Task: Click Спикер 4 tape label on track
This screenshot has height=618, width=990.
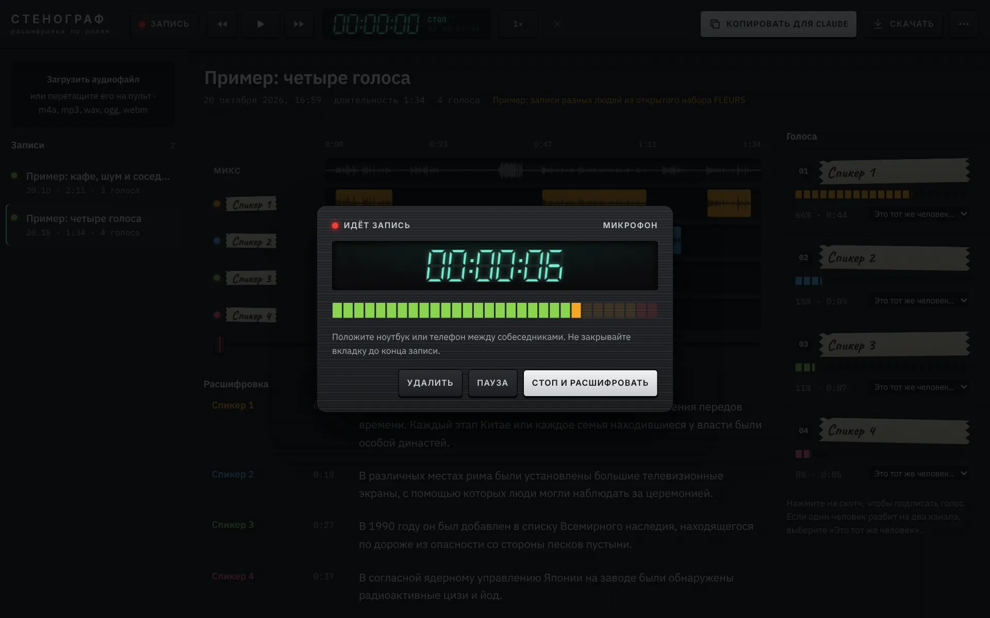Action: (251, 315)
